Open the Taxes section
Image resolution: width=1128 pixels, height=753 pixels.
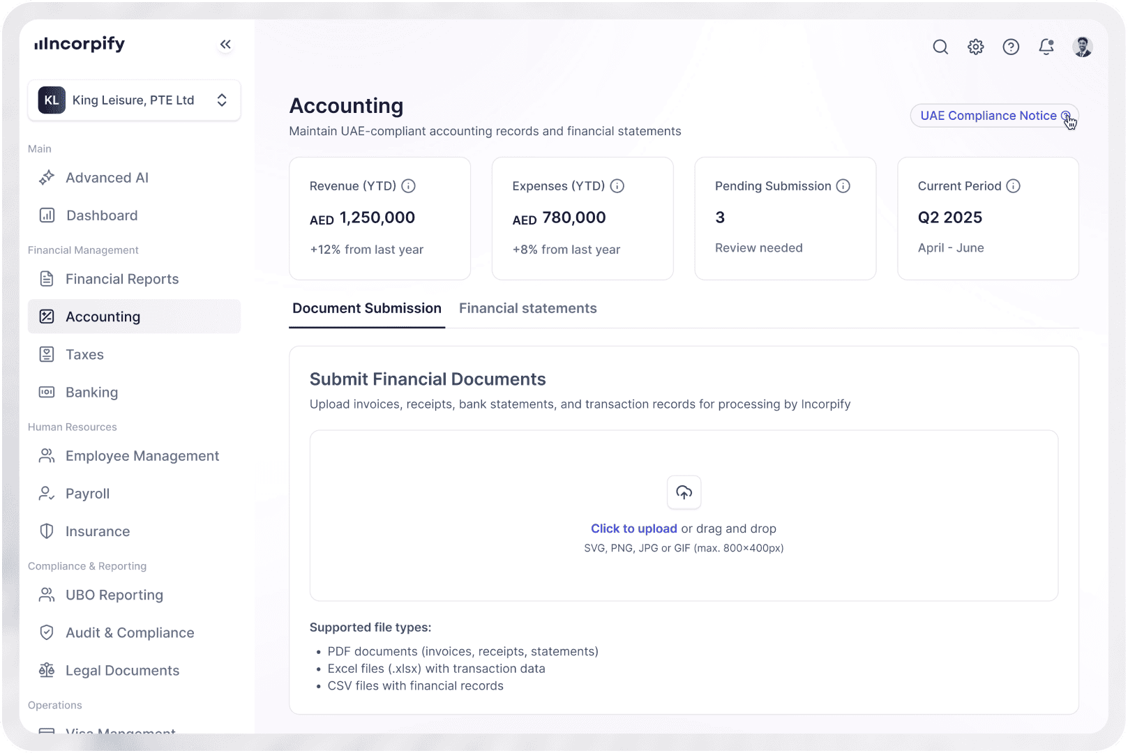click(84, 354)
